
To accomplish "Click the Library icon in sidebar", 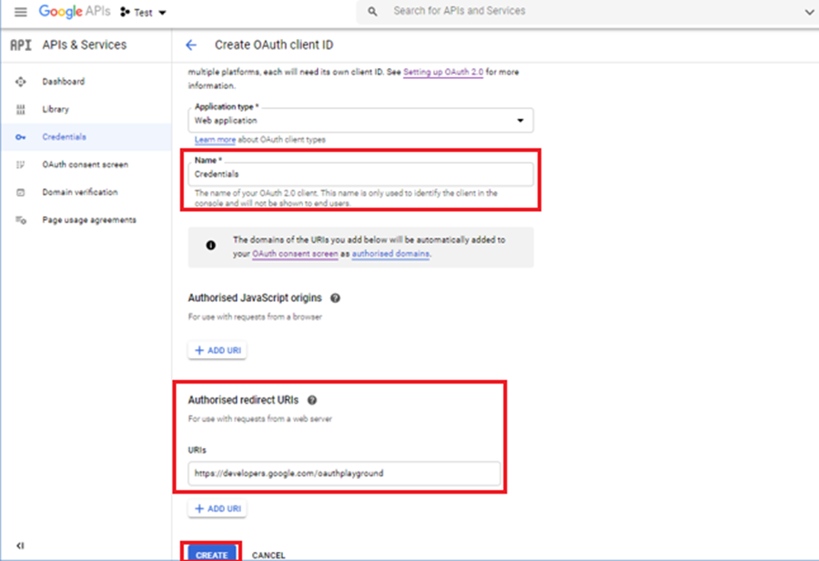I will tap(20, 109).
